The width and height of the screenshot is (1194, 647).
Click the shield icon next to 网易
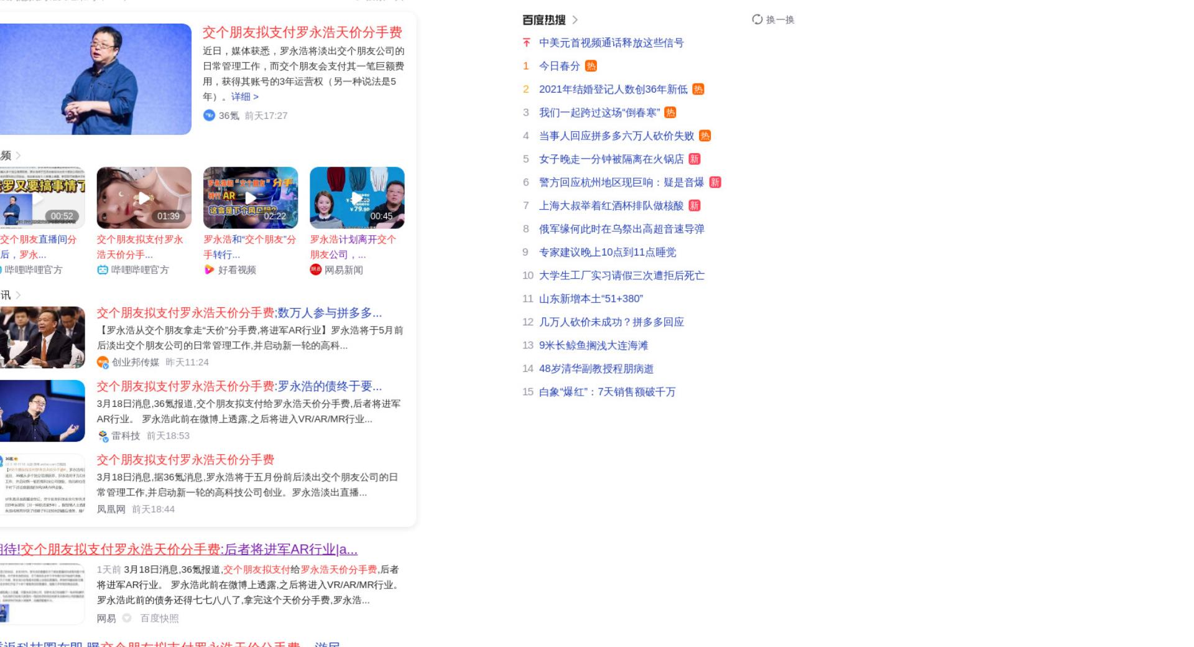(127, 618)
